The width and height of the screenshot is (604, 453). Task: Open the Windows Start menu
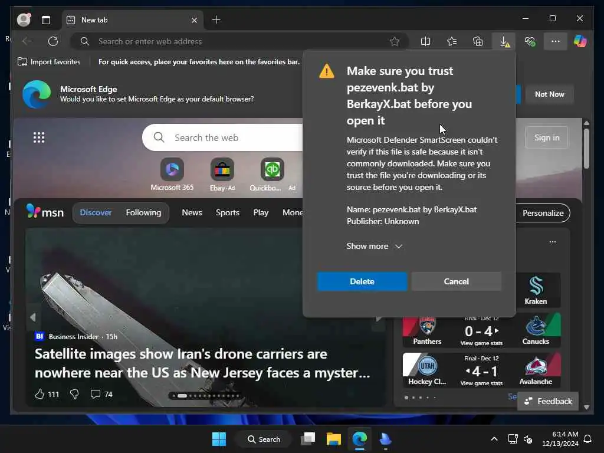tap(219, 439)
